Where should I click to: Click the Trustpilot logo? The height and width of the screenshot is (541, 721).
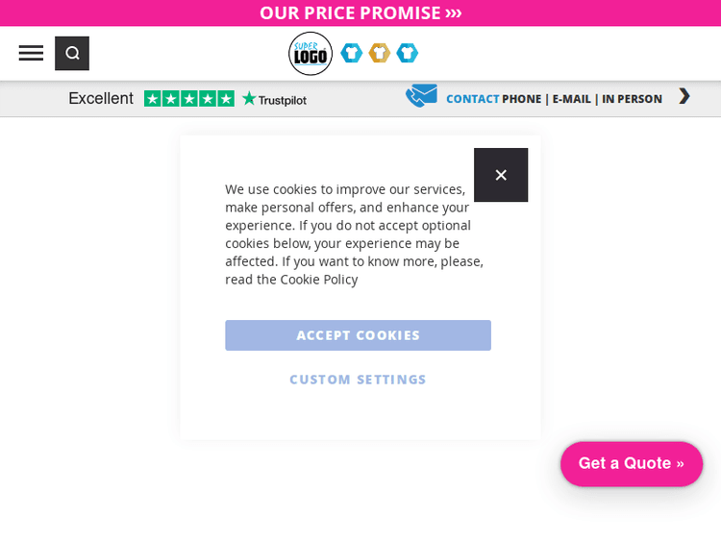click(275, 99)
